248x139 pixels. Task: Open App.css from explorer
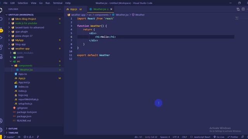click(x=22, y=74)
